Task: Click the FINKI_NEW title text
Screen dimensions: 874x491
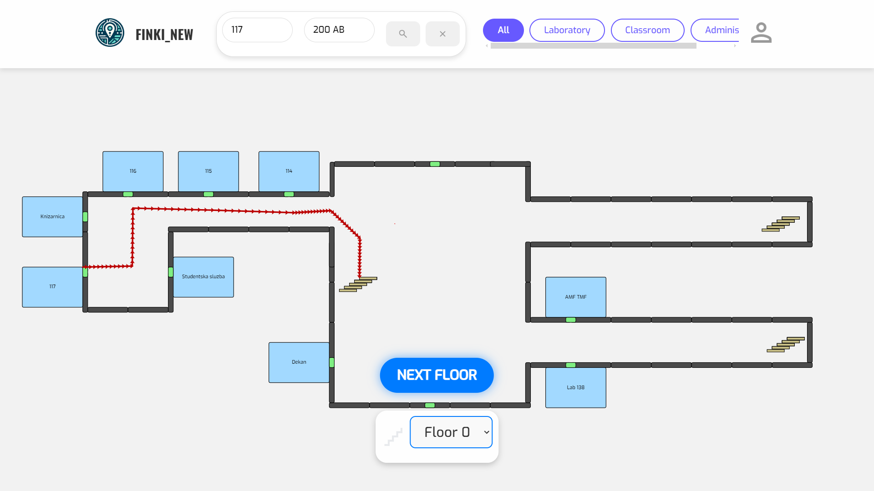Action: pos(164,35)
